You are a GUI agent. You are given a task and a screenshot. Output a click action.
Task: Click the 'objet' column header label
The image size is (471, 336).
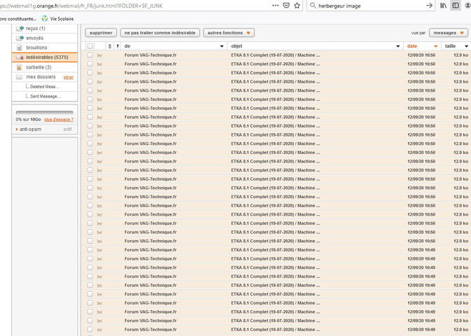point(237,46)
